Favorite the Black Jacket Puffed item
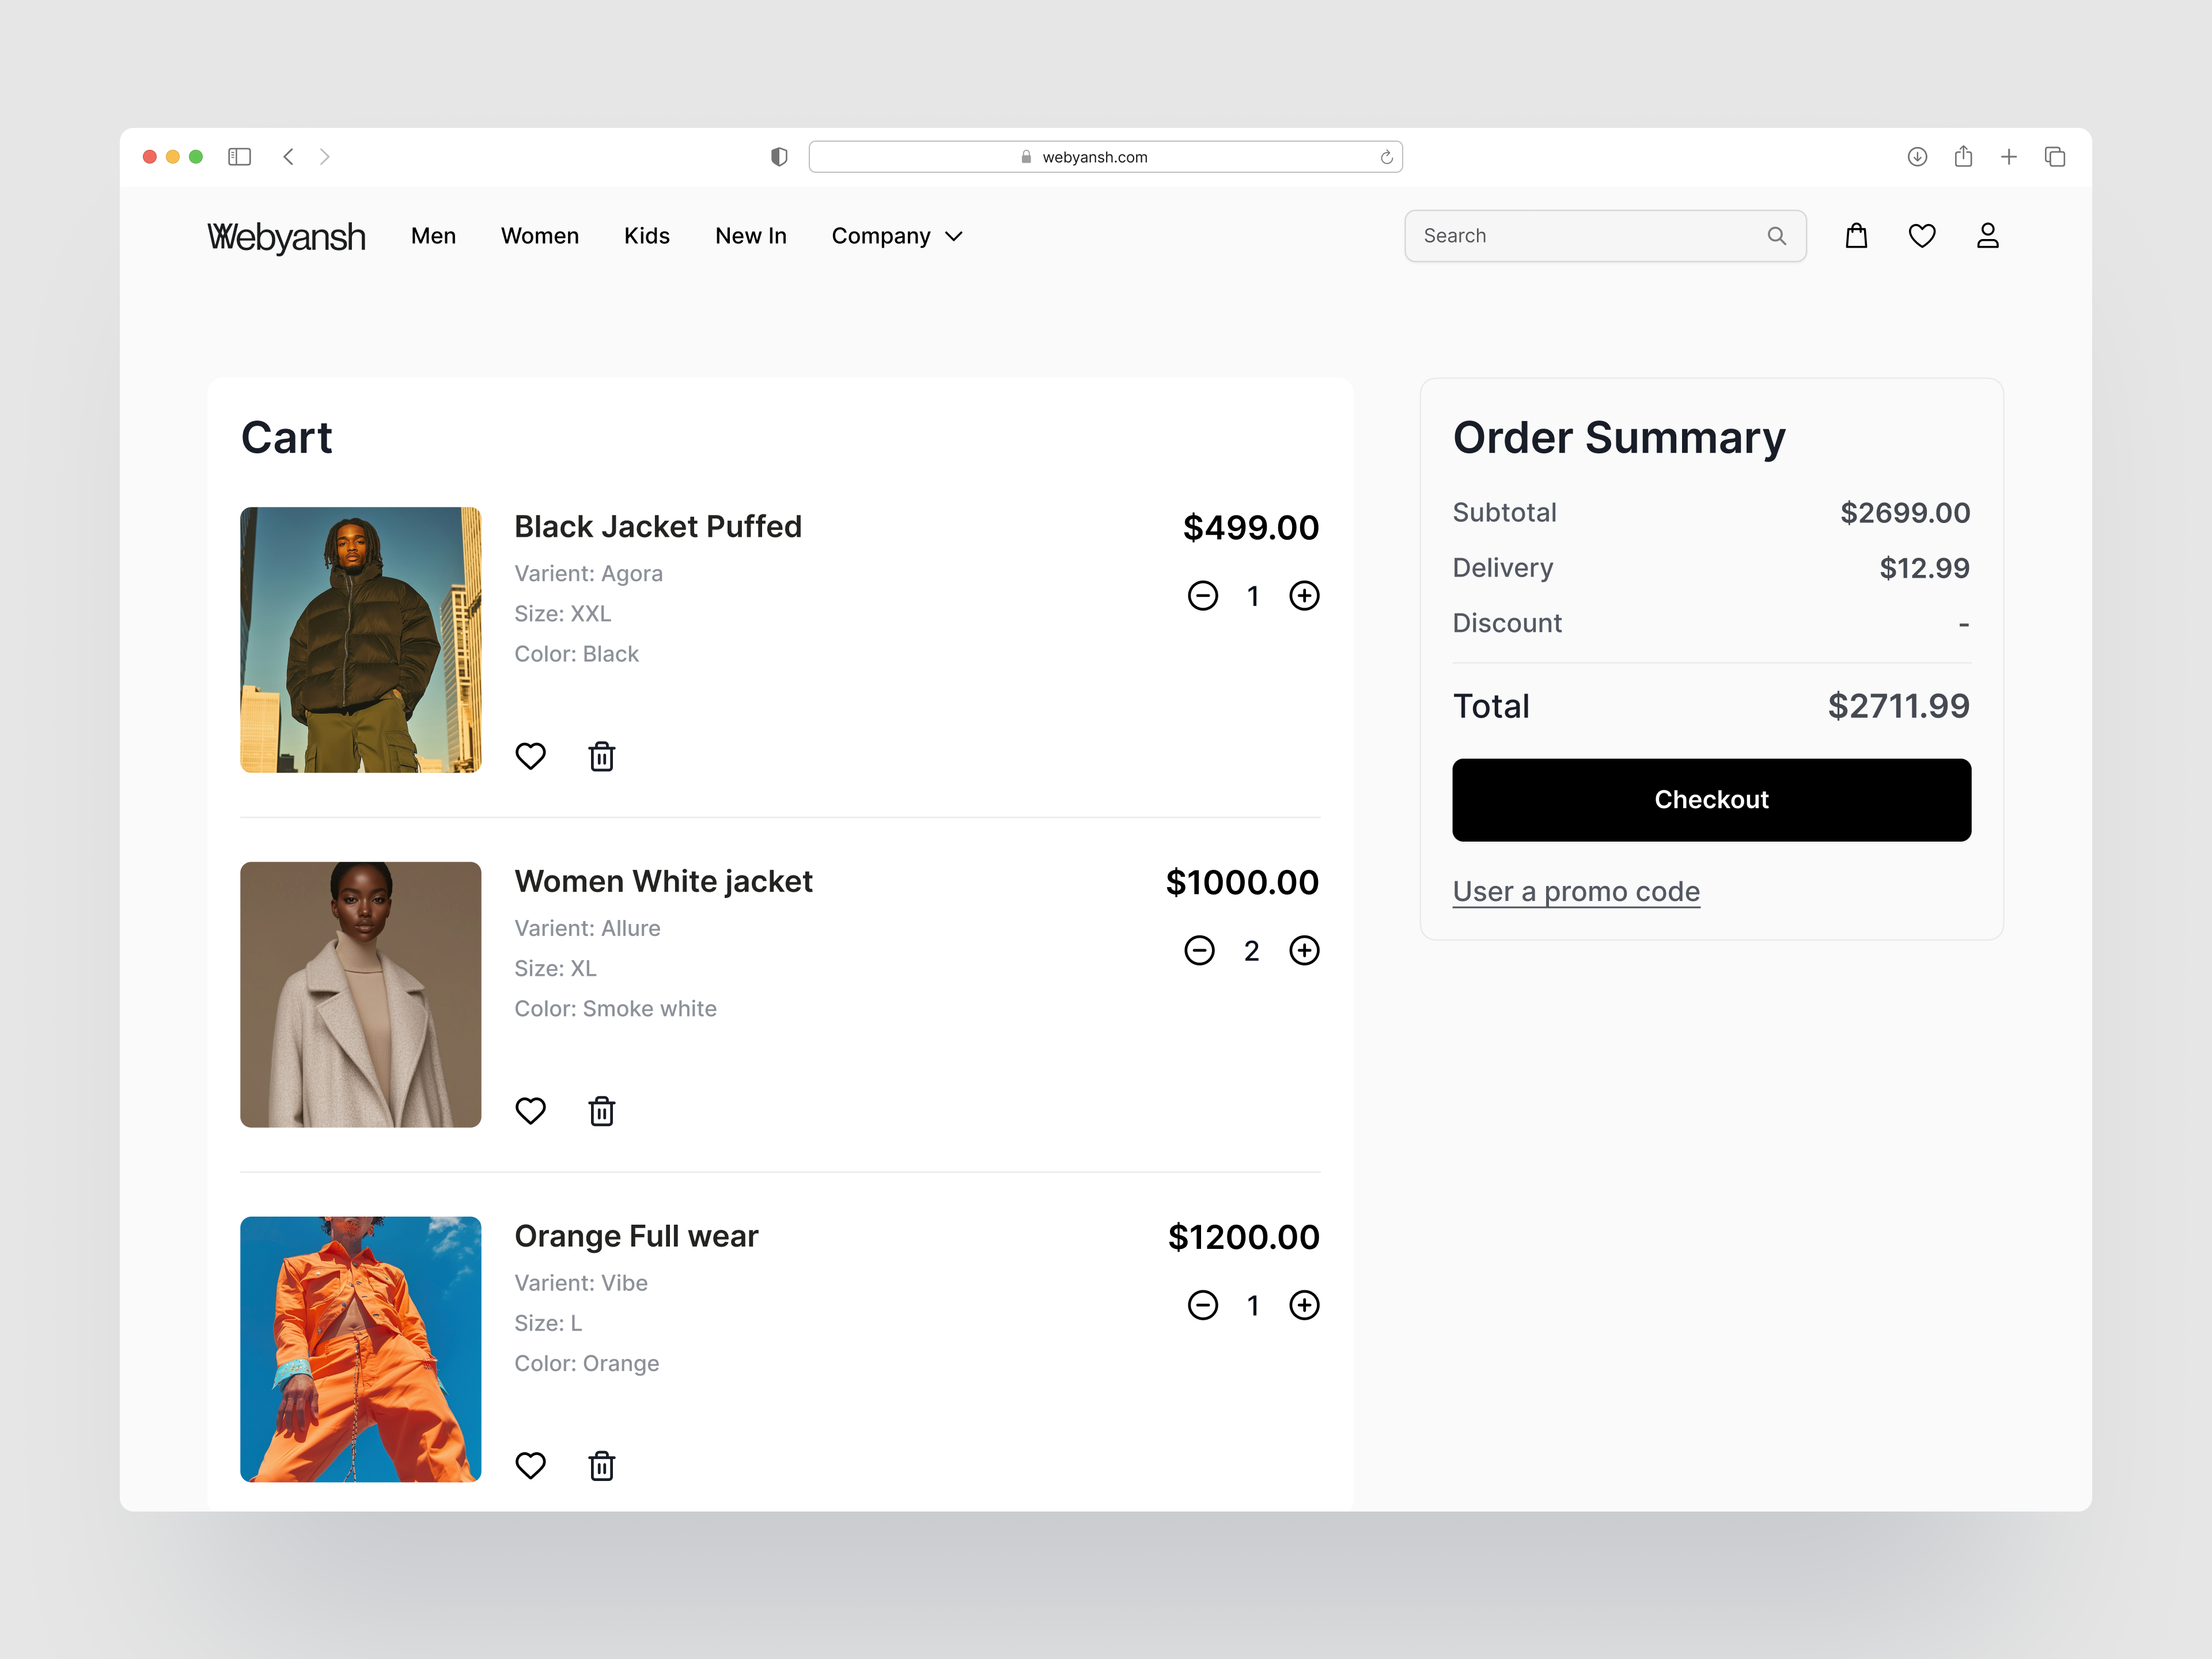This screenshot has width=2212, height=1659. [x=530, y=756]
